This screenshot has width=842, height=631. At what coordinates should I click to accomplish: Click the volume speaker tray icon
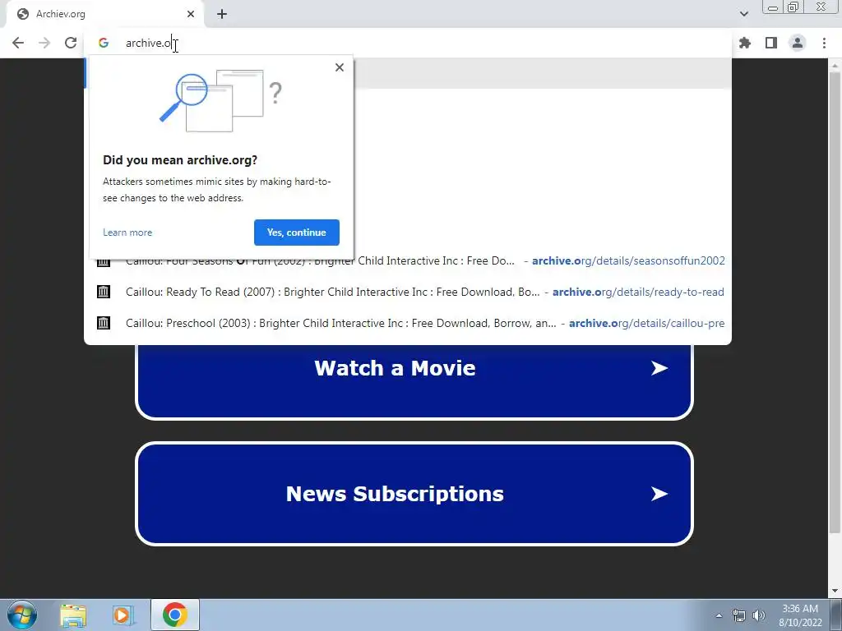pos(758,615)
